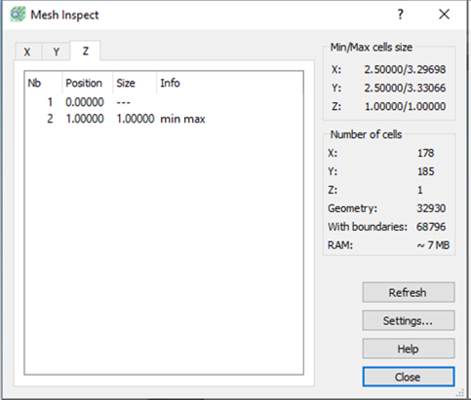Screen dimensions: 471x400
Task: Click the question mark help icon
Action: tap(400, 15)
